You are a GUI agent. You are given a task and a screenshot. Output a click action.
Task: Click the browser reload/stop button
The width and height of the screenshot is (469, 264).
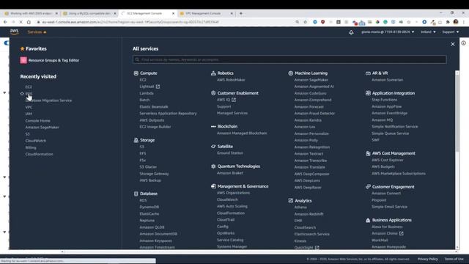click(21, 22)
